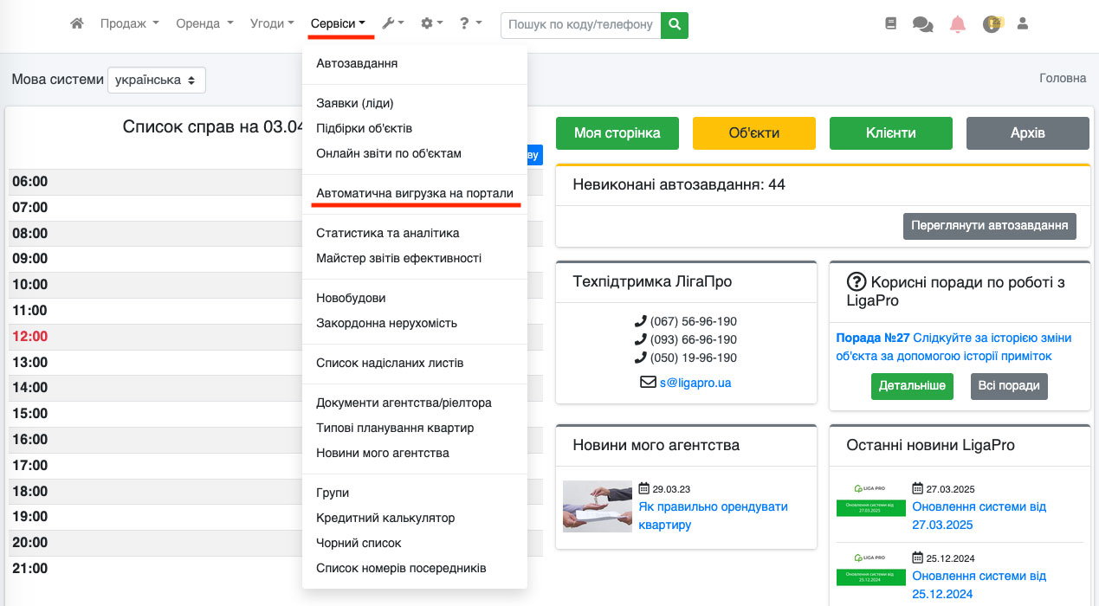Open the system language selector
Viewport: 1099px width, 606px height.
tap(157, 80)
